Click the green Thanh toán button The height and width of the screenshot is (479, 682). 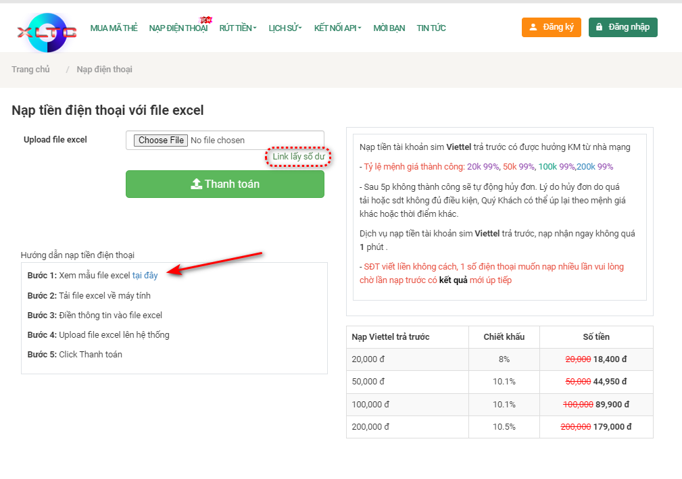225,184
